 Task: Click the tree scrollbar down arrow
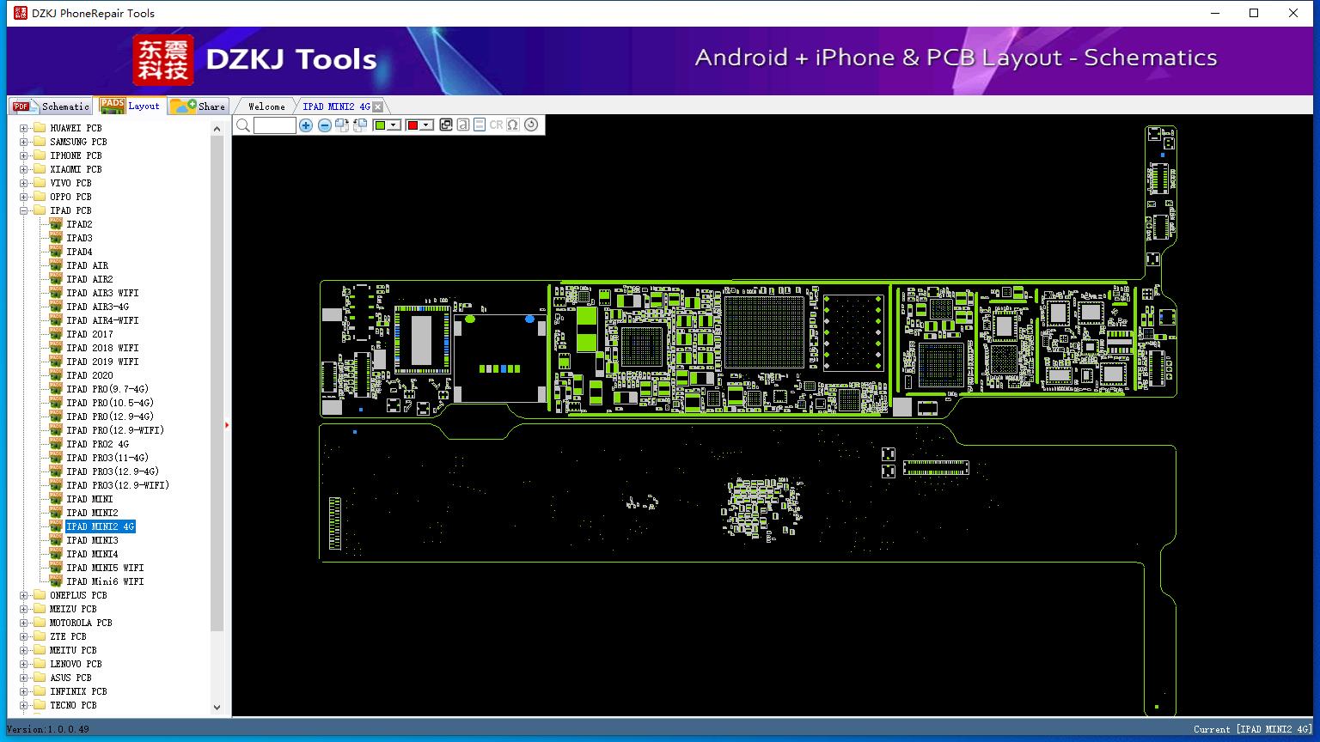(217, 708)
